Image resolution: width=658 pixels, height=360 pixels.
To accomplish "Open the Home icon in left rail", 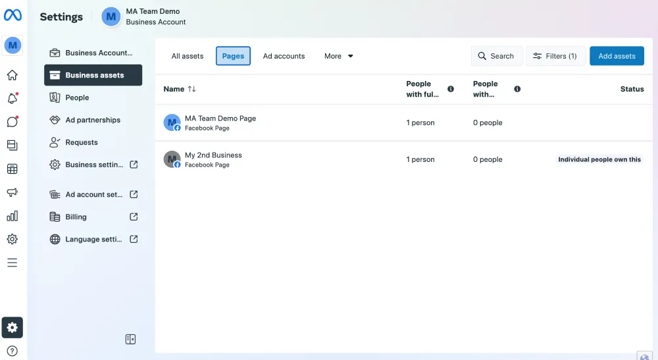I will [x=12, y=75].
